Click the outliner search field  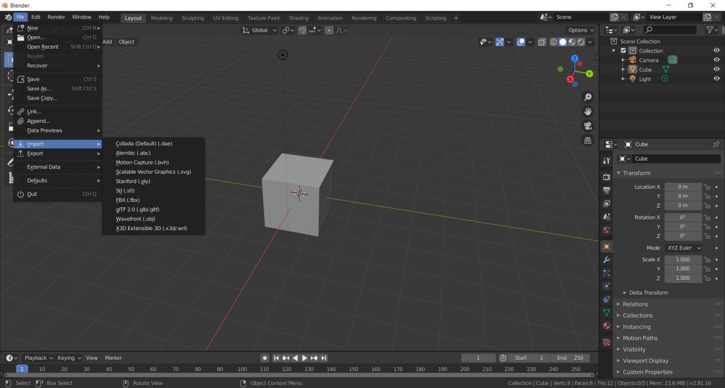click(x=670, y=30)
